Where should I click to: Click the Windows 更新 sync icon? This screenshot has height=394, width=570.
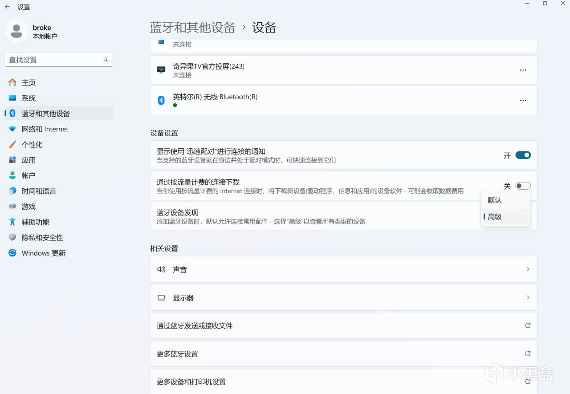pyautogui.click(x=12, y=253)
